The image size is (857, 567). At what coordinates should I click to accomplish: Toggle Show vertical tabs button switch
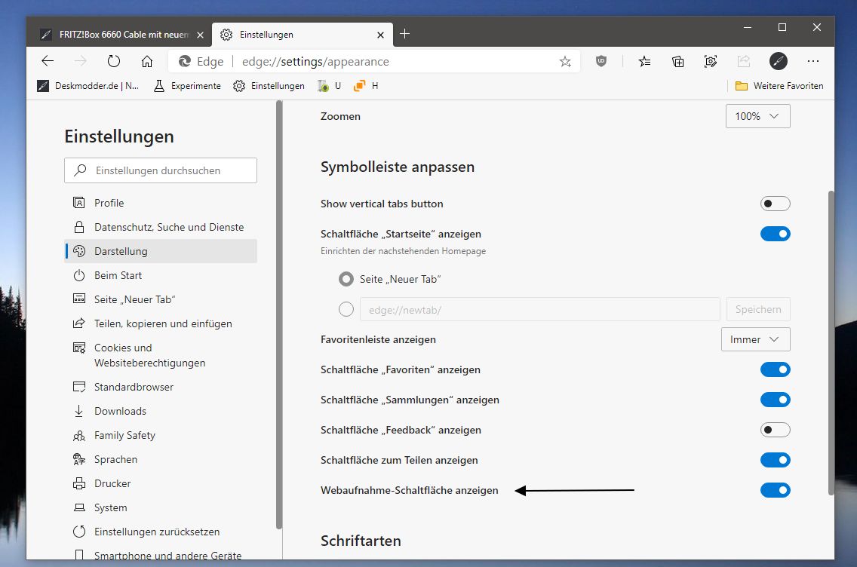pos(775,204)
